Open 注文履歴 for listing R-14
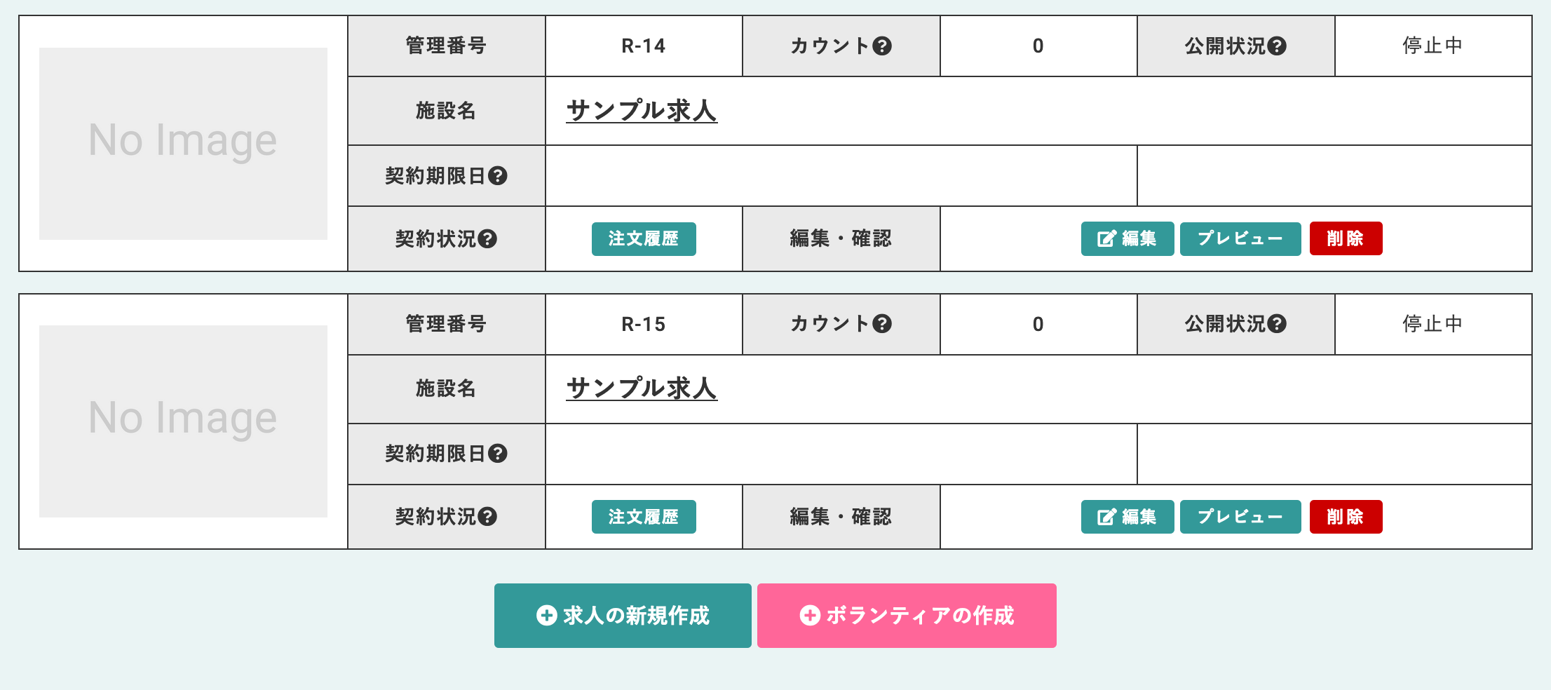Image resolution: width=1551 pixels, height=690 pixels. [643, 239]
